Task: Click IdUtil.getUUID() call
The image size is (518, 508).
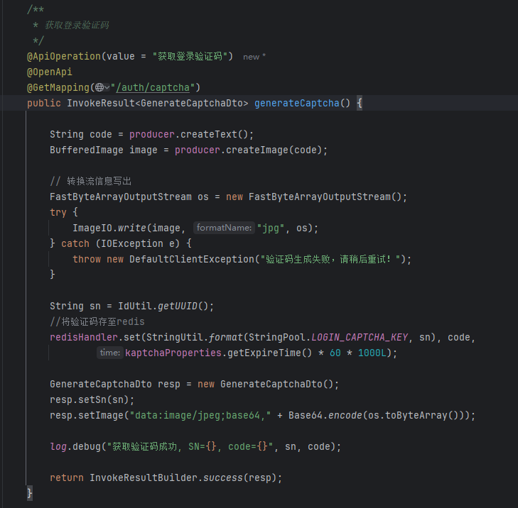Action: pyautogui.click(x=163, y=306)
